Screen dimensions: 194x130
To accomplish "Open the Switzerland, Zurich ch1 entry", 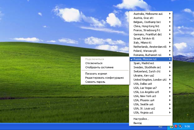I will tap(151, 71).
